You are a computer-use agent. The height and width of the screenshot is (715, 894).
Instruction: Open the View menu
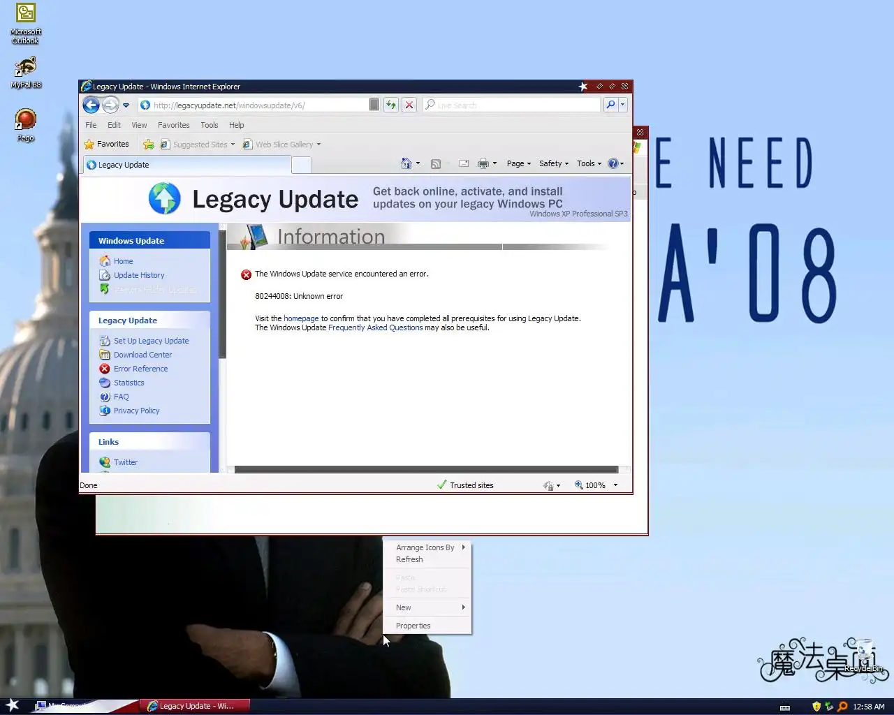click(139, 125)
